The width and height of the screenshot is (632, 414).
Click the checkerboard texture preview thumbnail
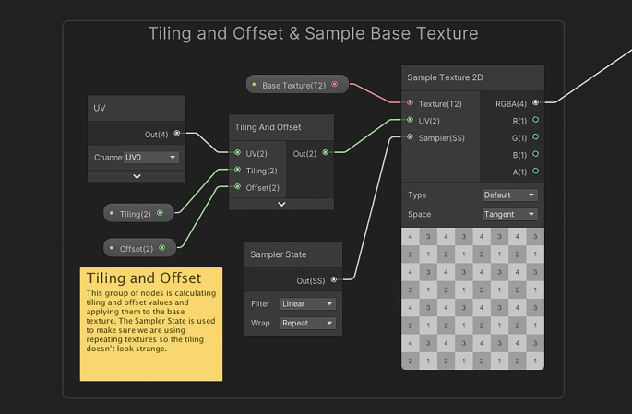click(472, 299)
